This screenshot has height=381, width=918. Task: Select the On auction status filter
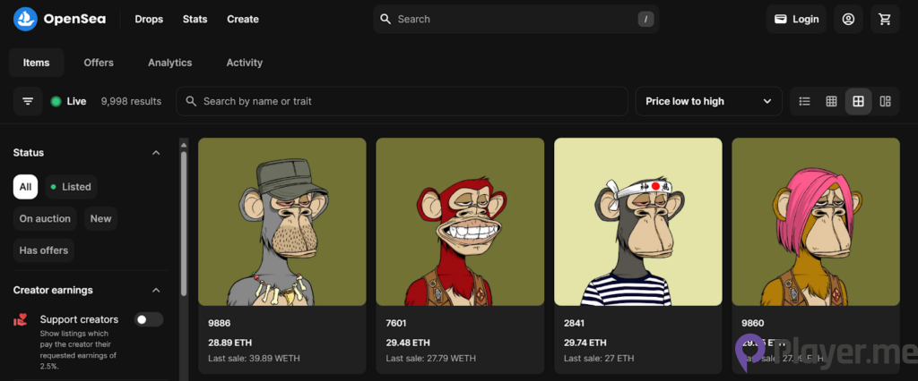tap(45, 219)
